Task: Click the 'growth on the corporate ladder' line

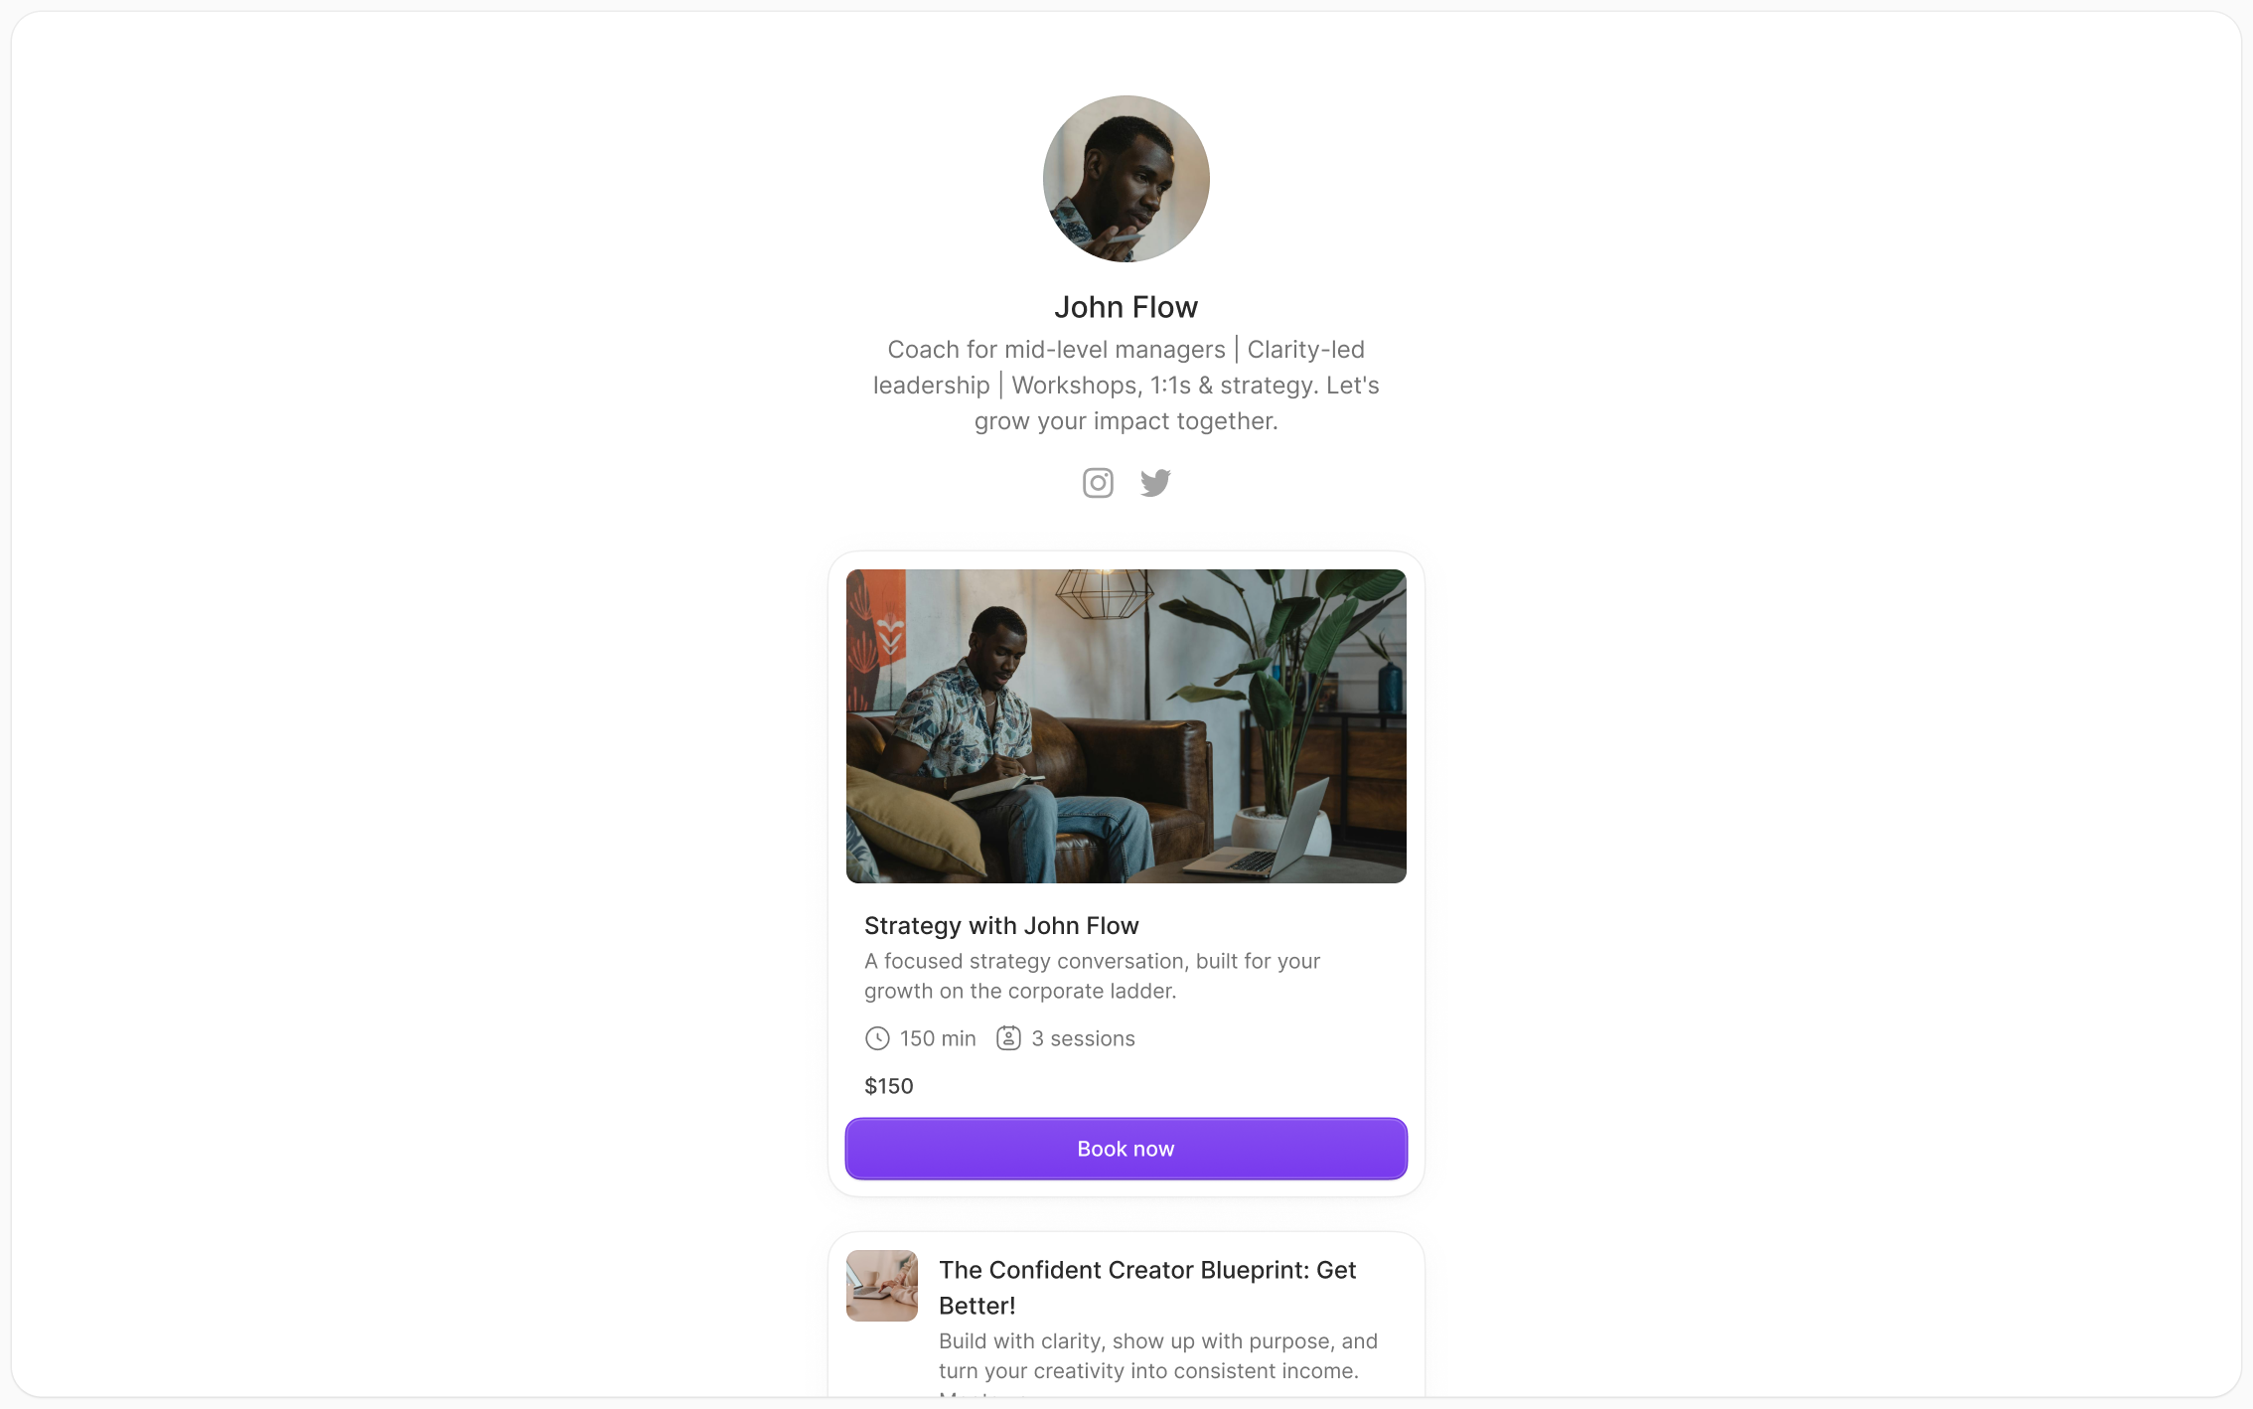Action: coord(1020,991)
